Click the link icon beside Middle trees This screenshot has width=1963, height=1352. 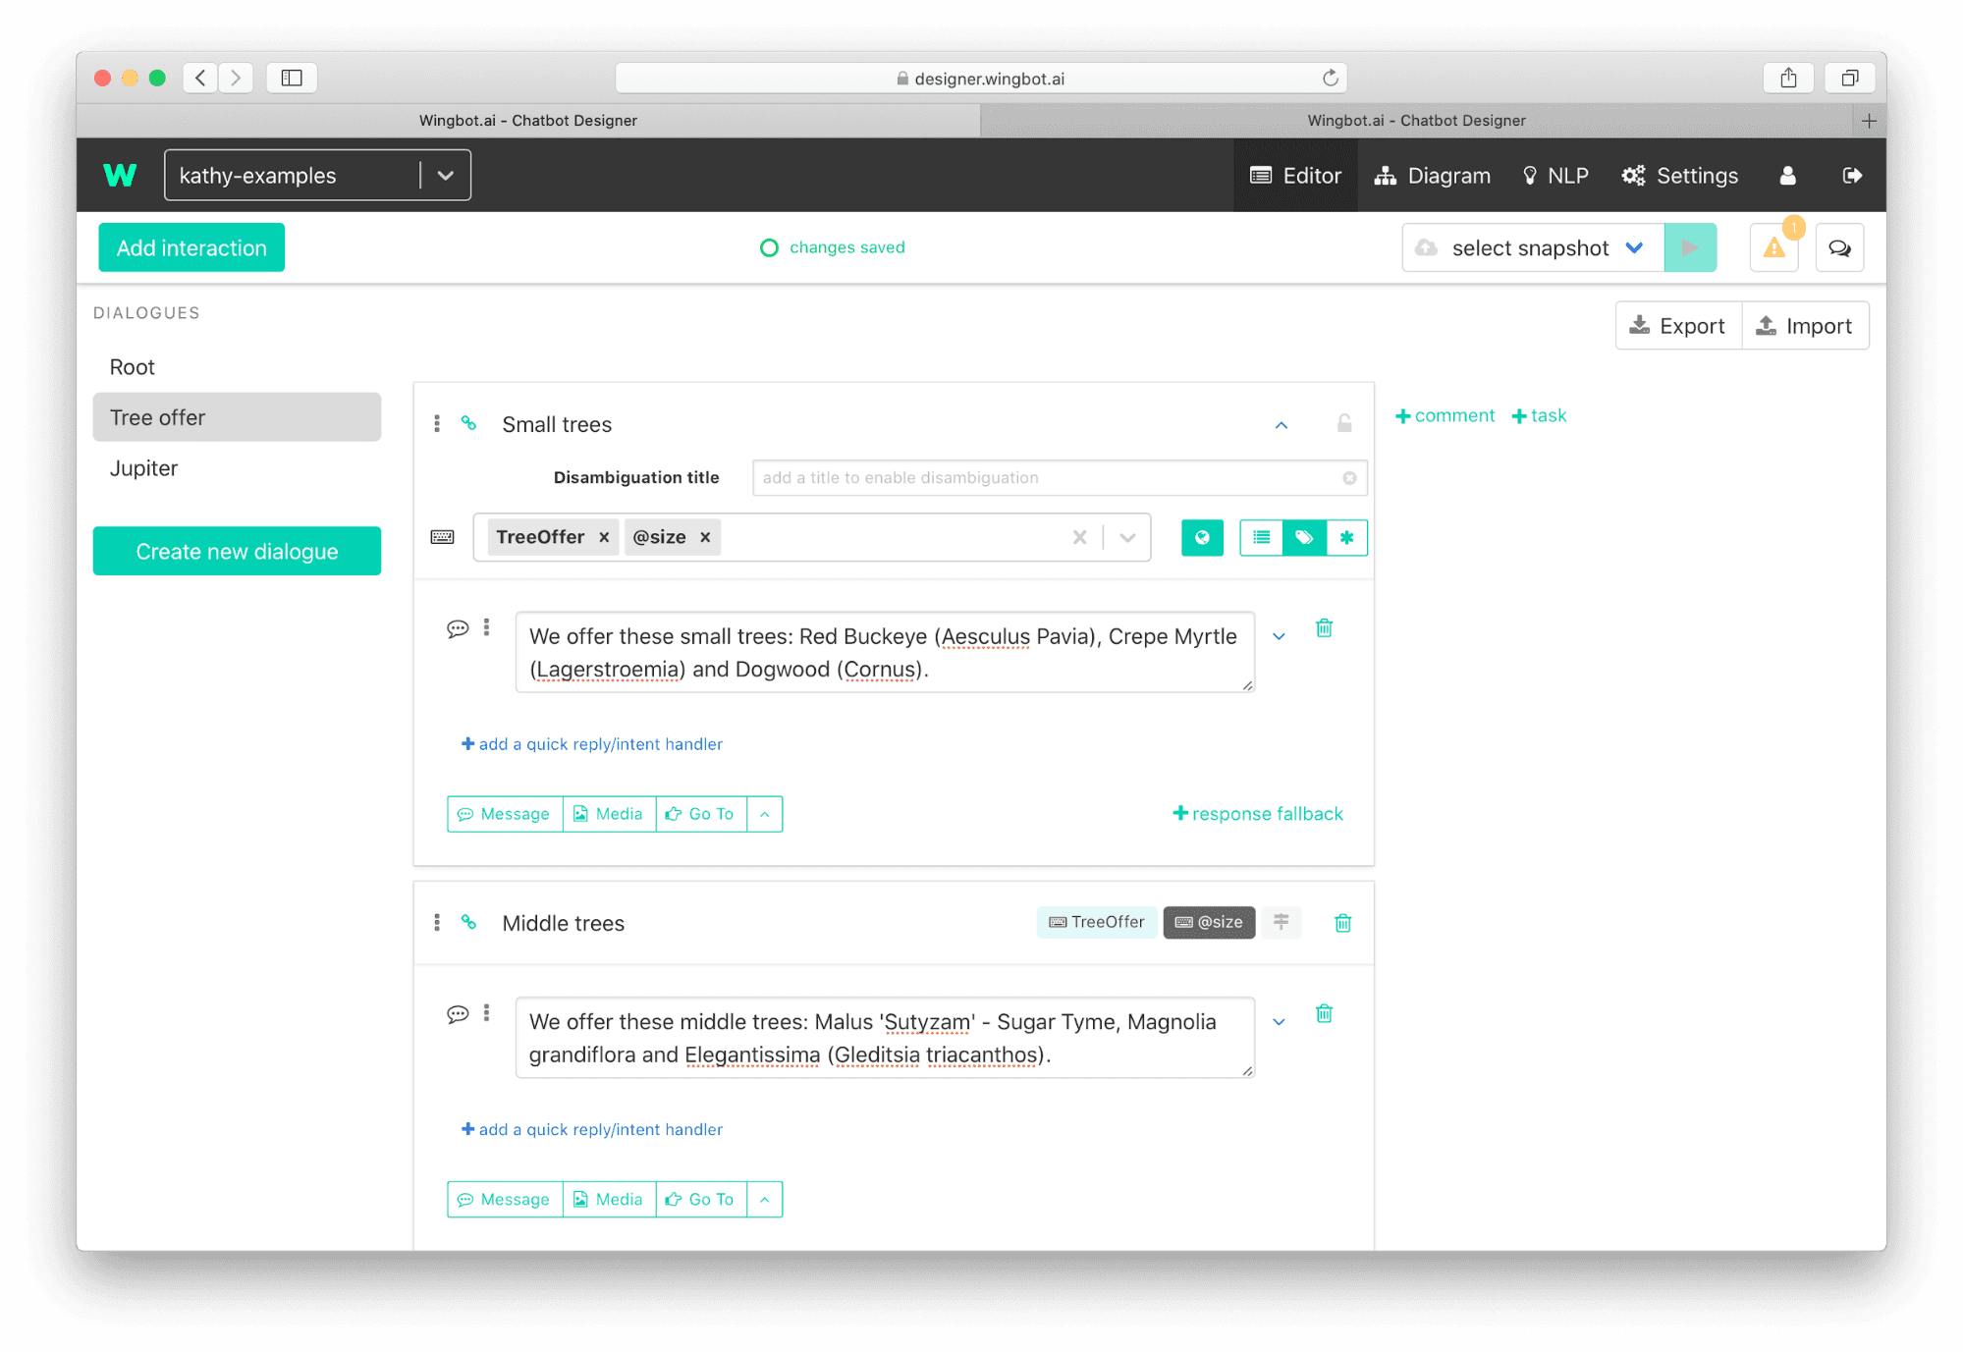tap(469, 923)
